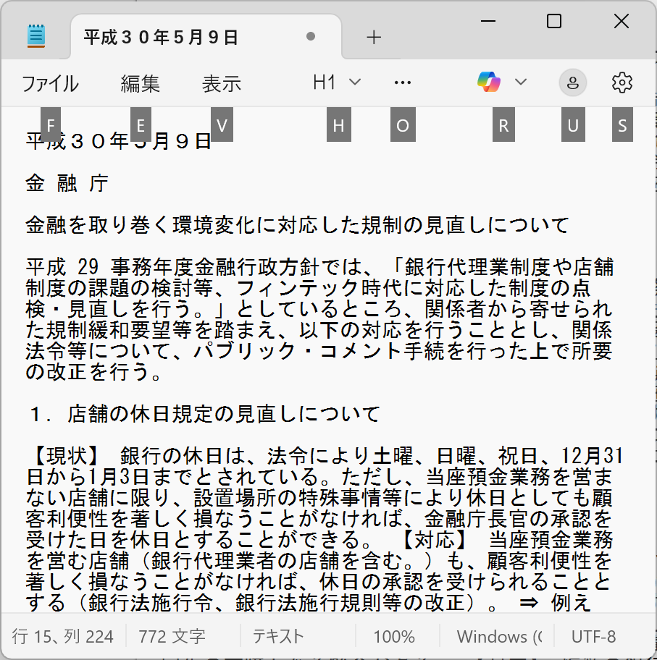The image size is (657, 660).
Task: Click the unsaved changes dot on tab
Action: (x=311, y=36)
